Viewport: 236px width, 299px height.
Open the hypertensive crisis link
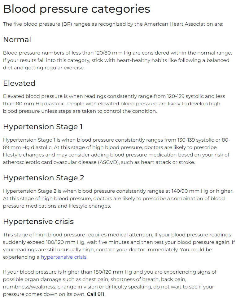tap(64, 257)
